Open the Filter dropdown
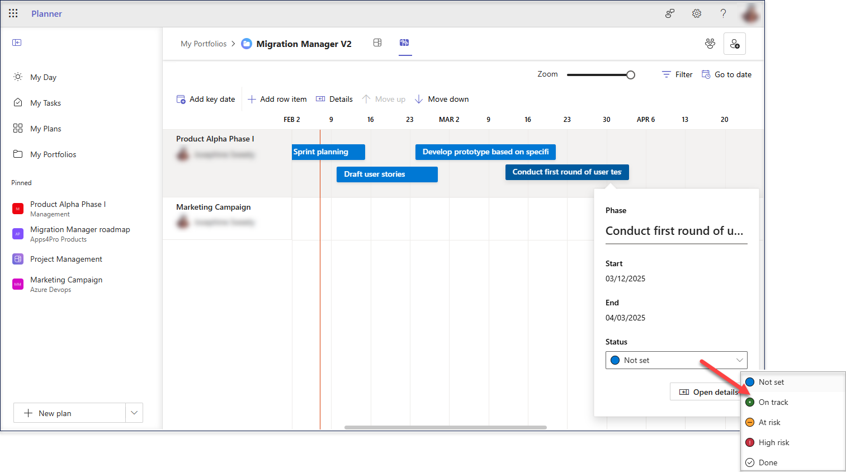This screenshot has height=472, width=846. point(677,74)
